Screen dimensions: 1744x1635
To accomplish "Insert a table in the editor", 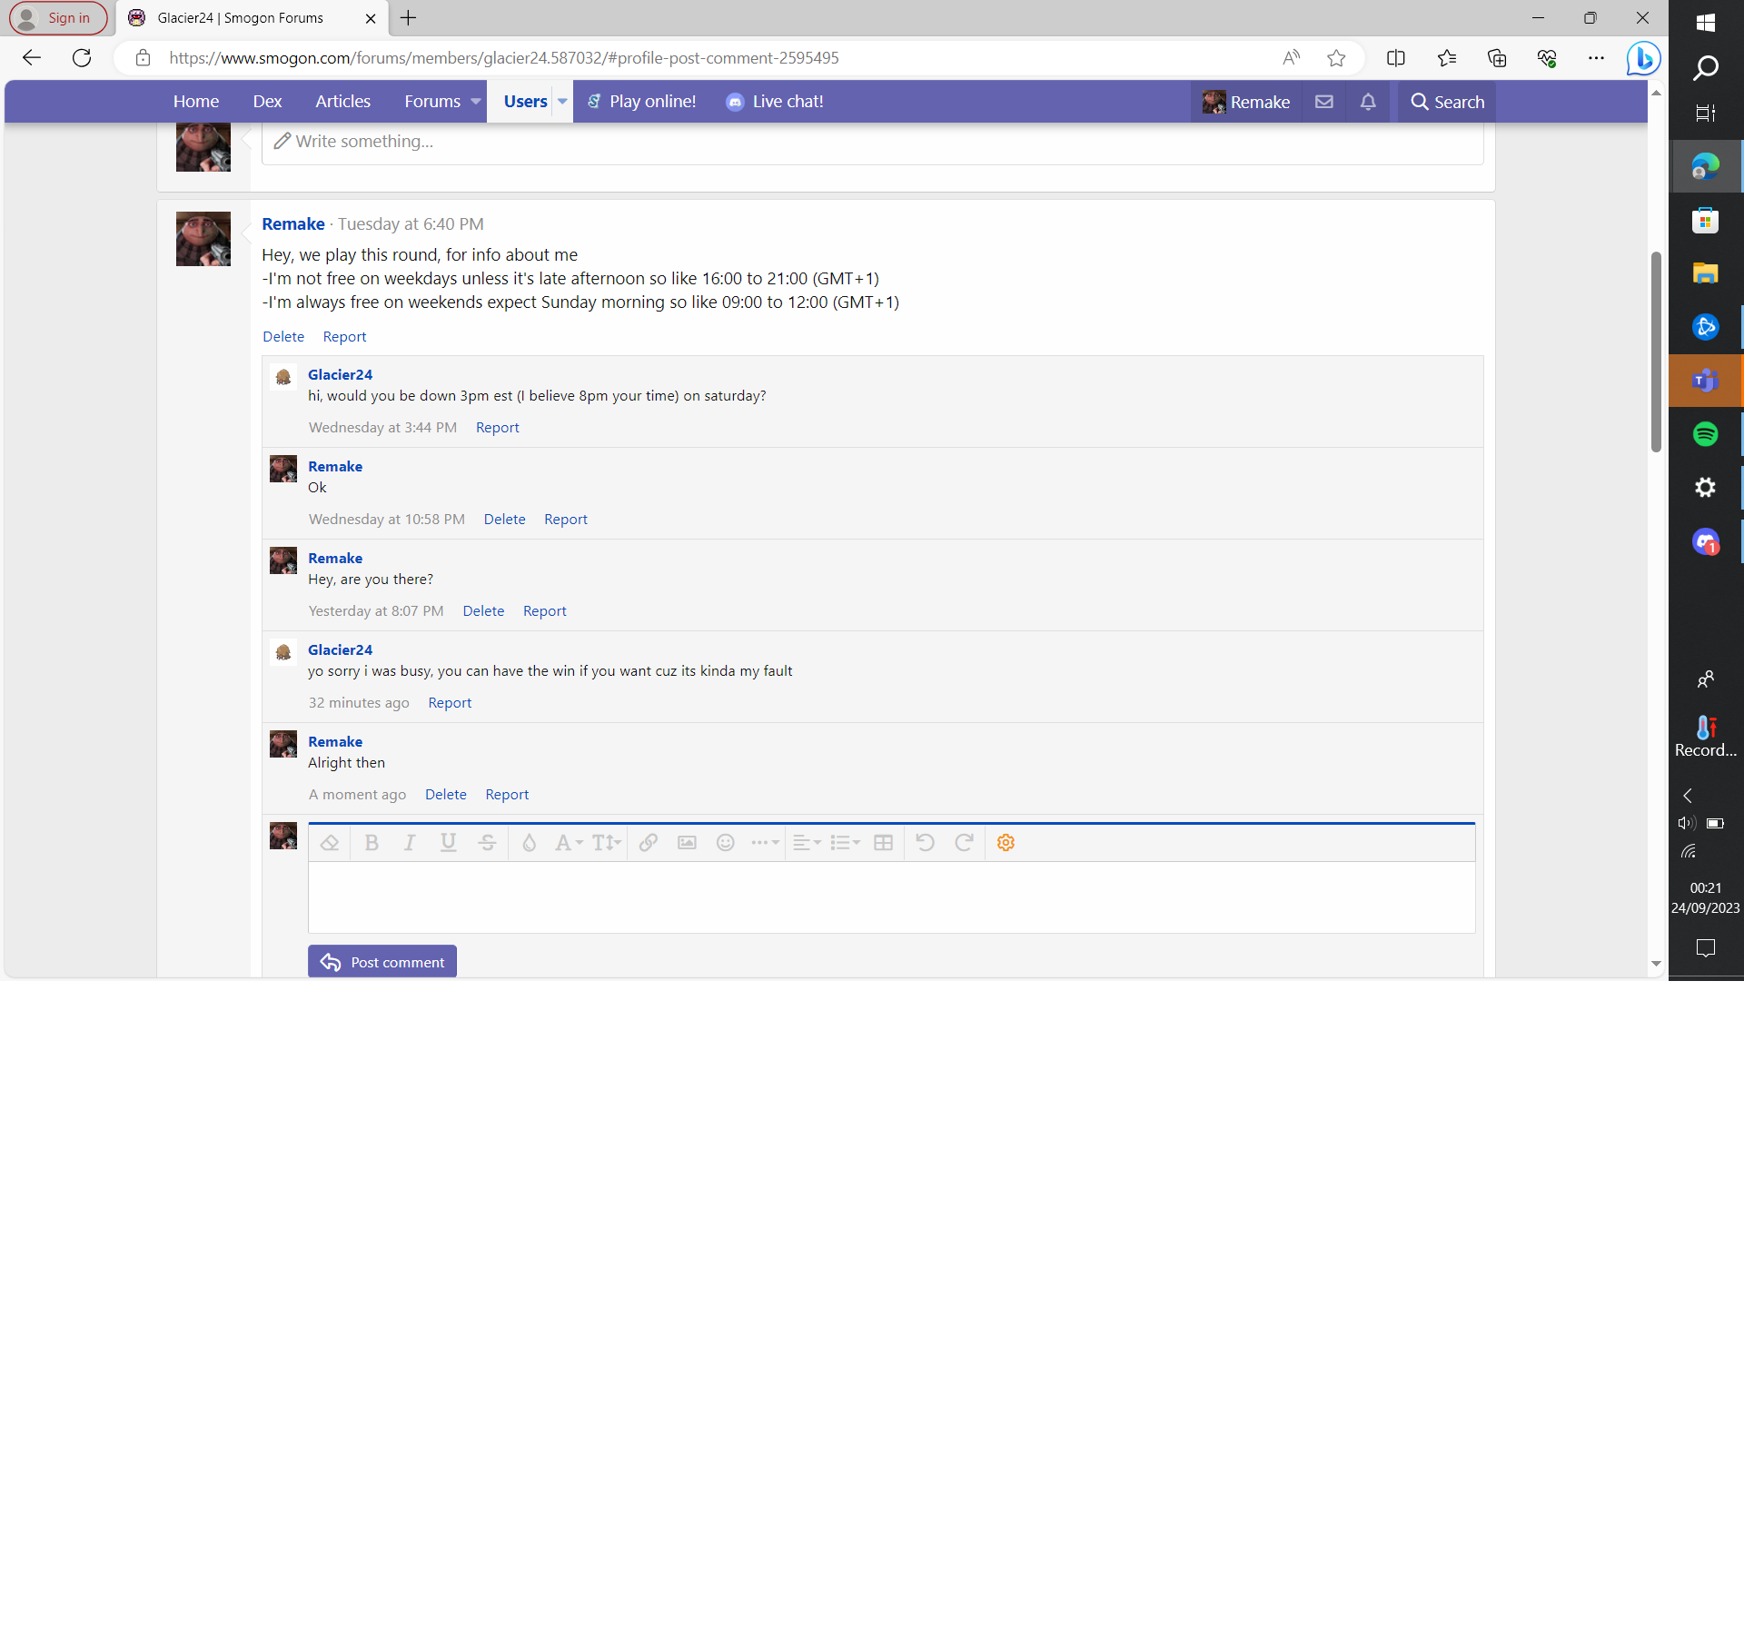I will tap(883, 843).
